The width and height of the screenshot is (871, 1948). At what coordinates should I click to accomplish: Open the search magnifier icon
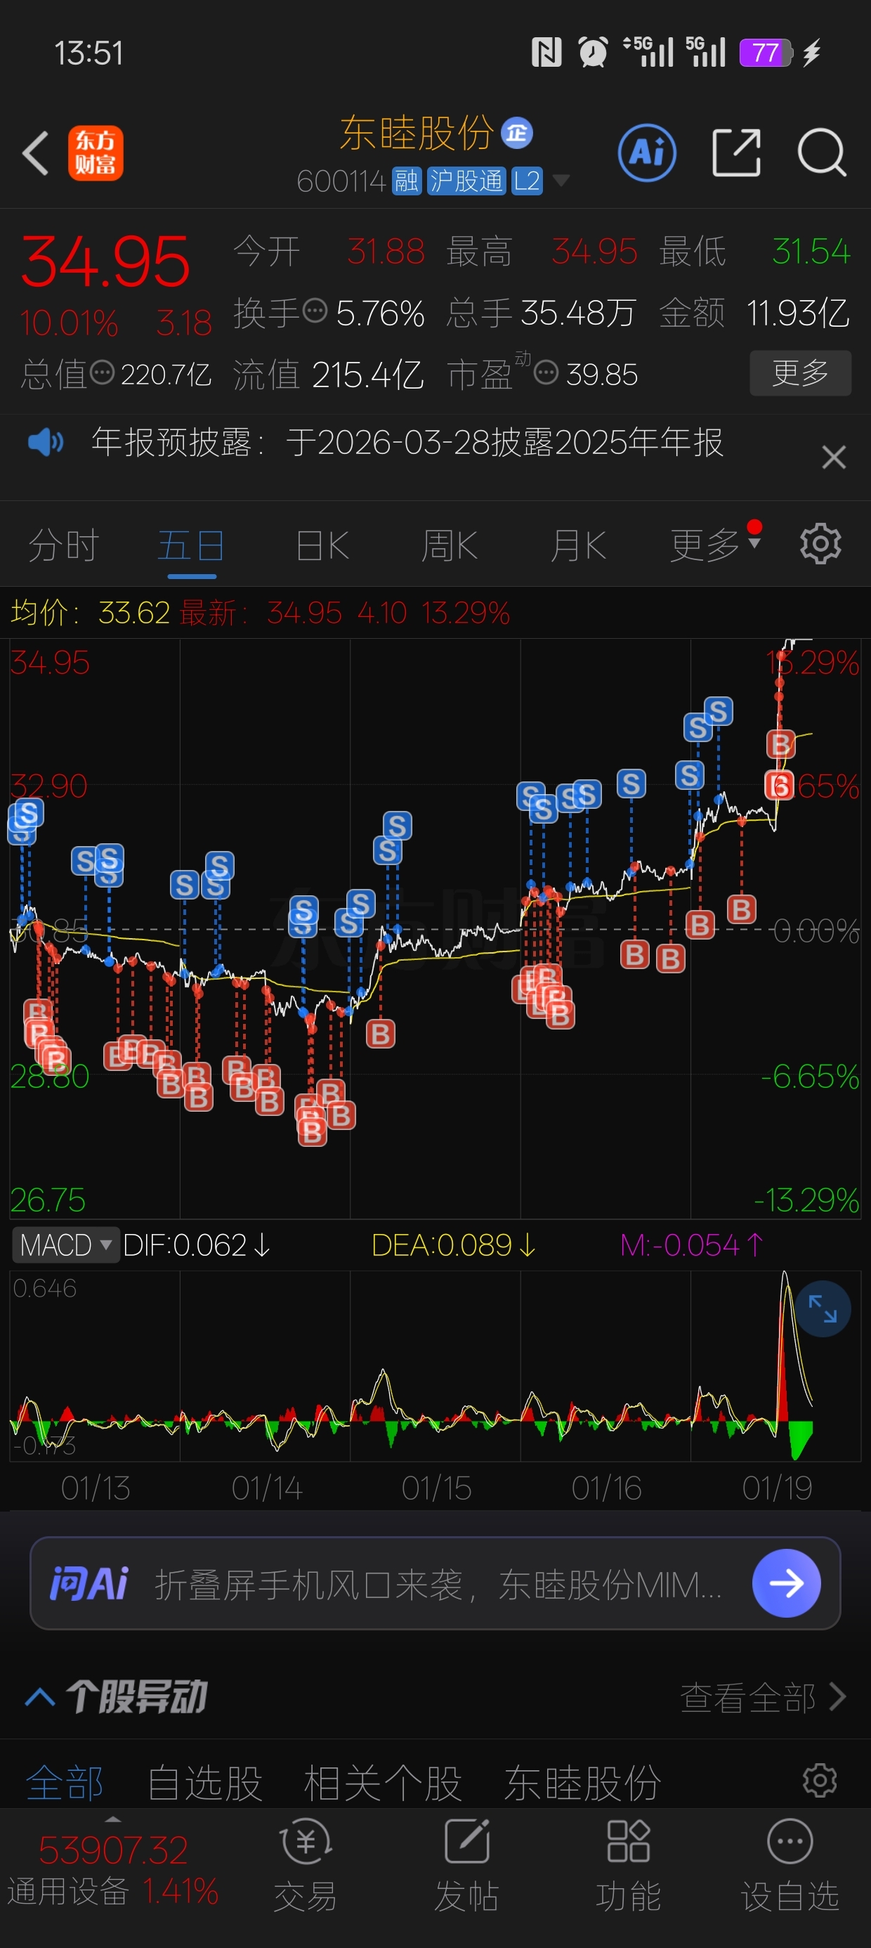(823, 152)
